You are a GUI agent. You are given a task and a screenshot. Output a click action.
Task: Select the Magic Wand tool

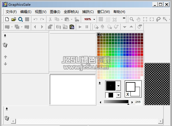[165, 19]
